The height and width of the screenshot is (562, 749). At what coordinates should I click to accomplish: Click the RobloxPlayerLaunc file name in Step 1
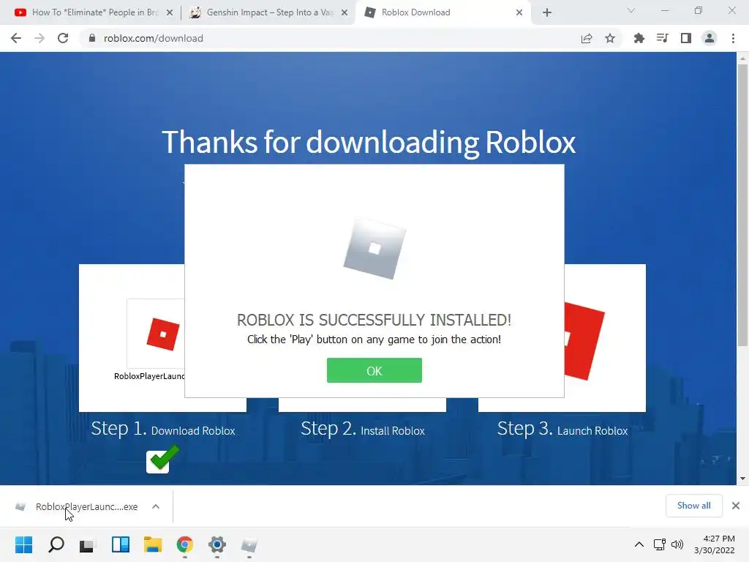point(149,376)
